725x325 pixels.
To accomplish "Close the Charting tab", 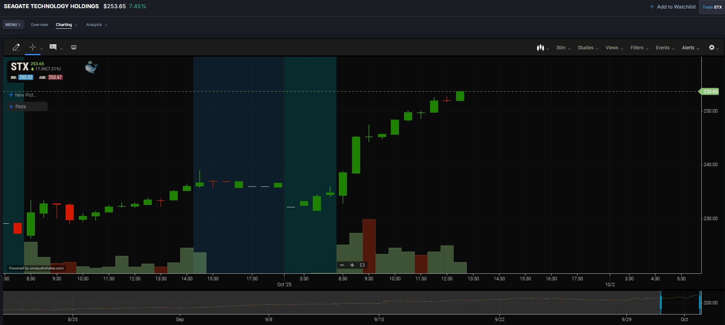I will coord(76,25).
